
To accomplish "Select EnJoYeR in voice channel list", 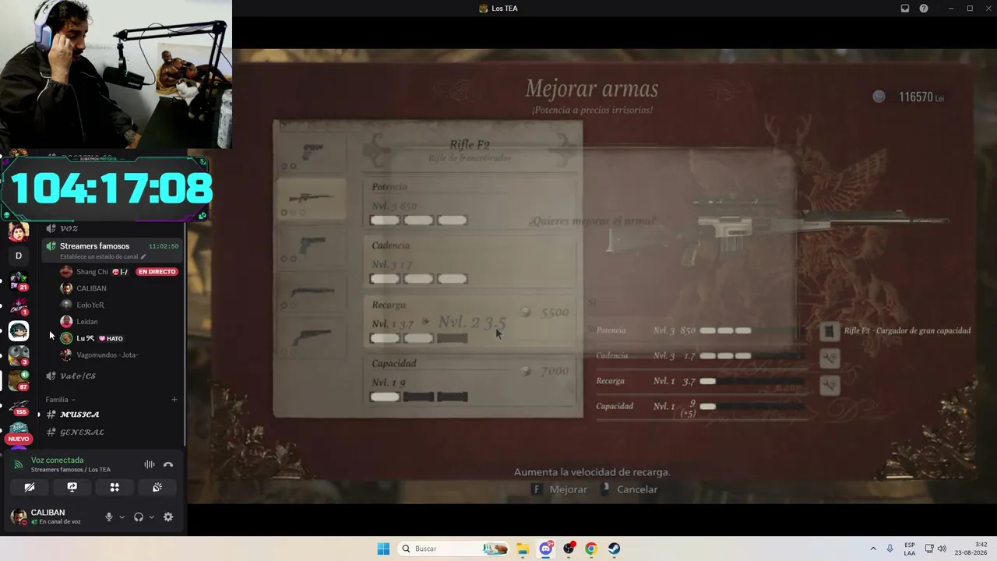I will point(90,305).
